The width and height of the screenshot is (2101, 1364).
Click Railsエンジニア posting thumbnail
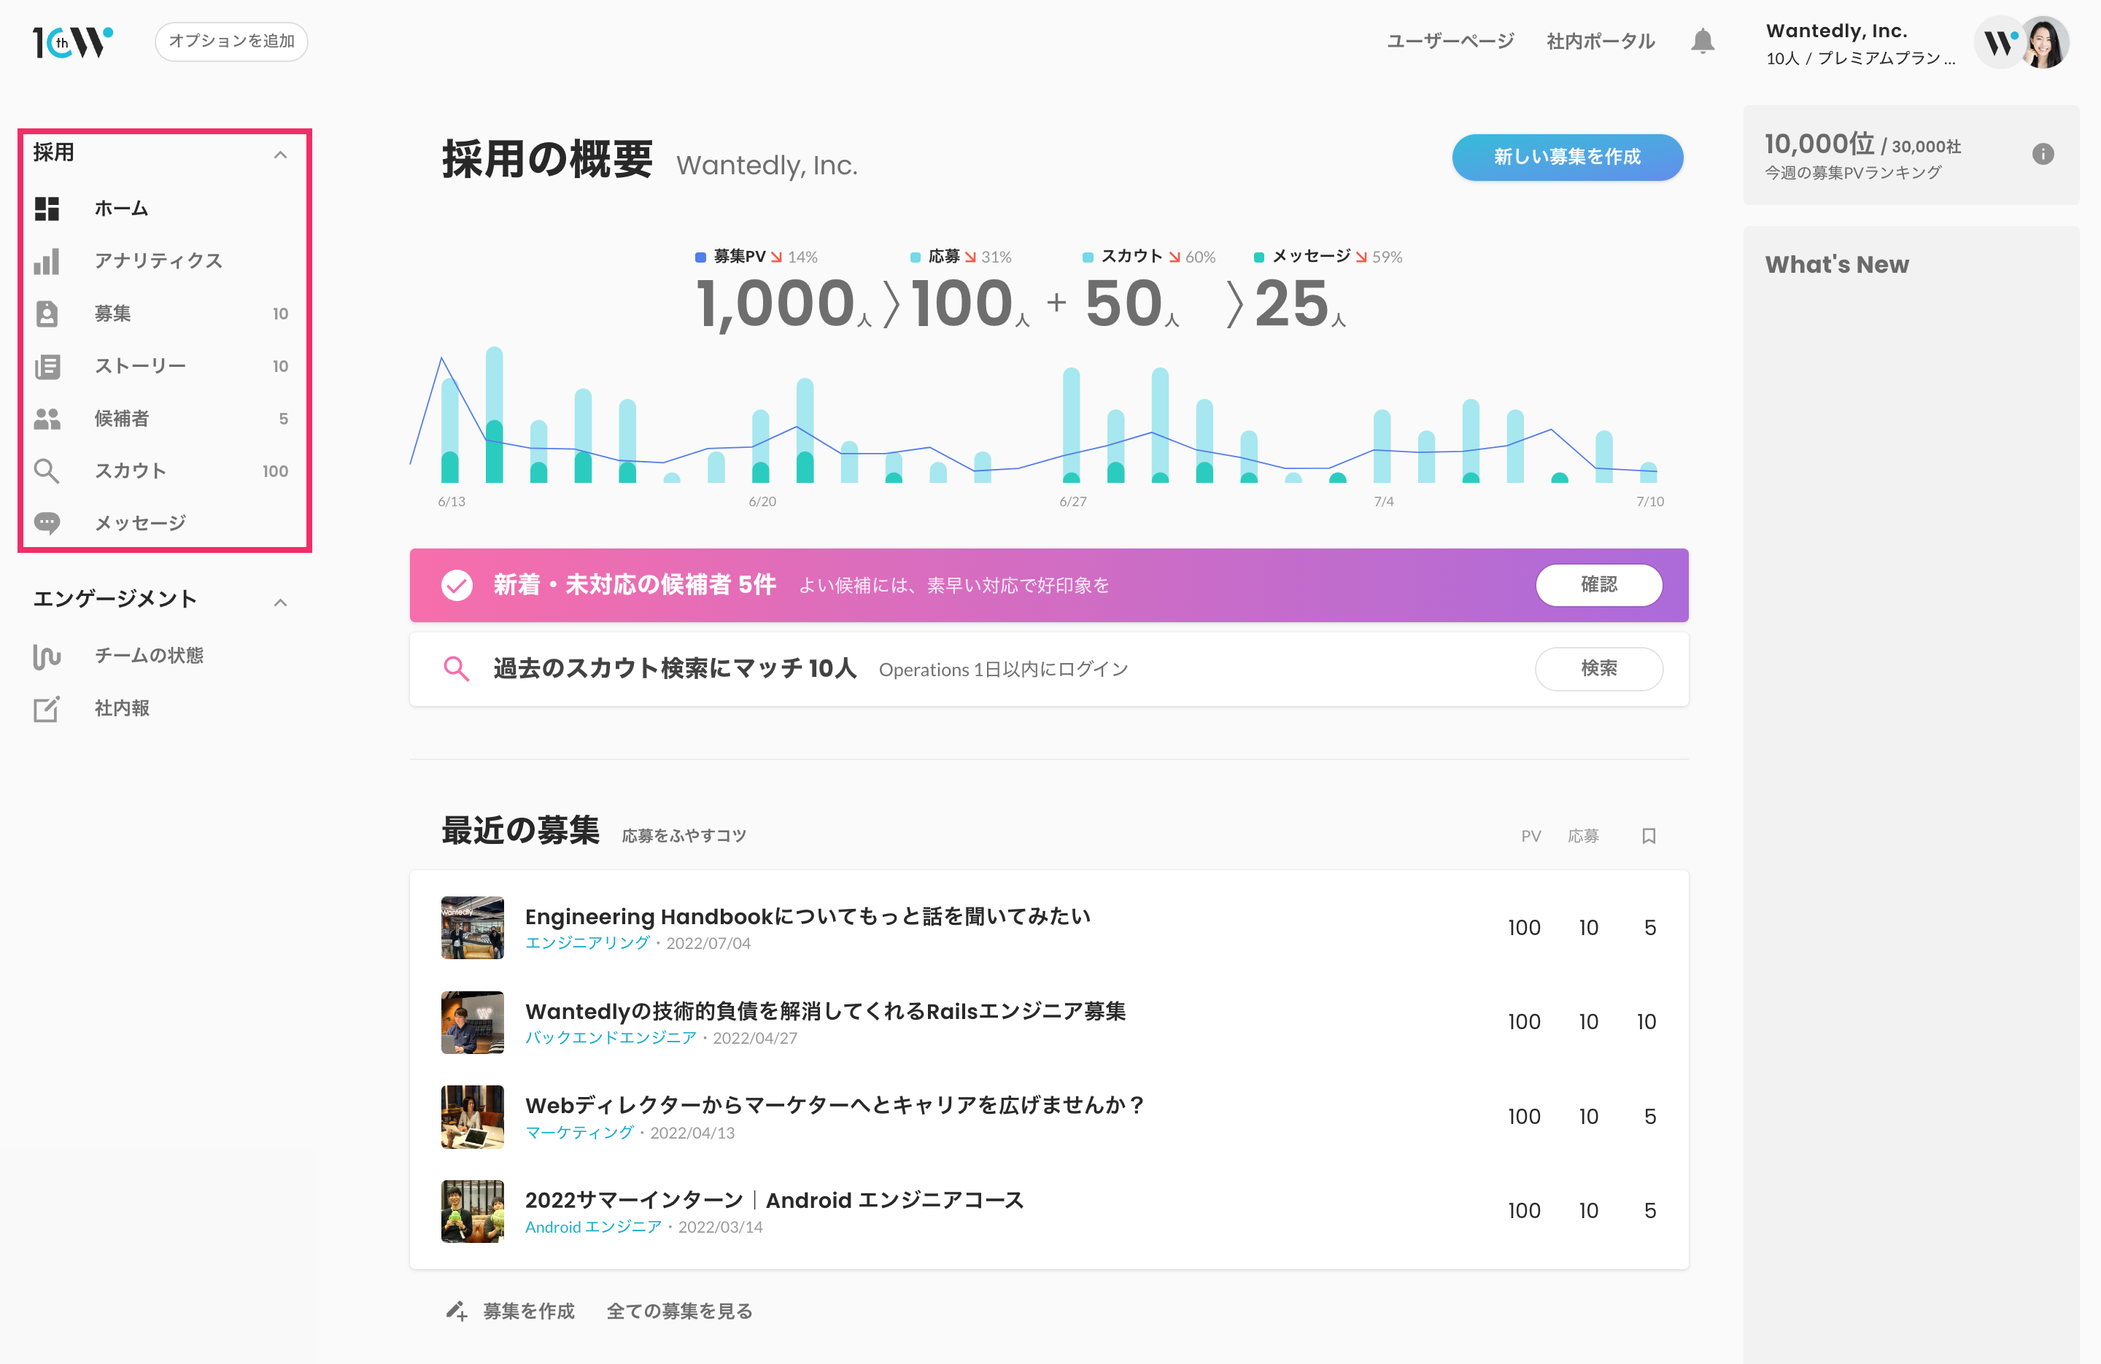click(472, 1023)
